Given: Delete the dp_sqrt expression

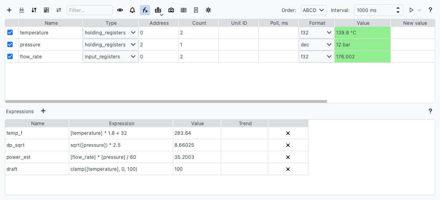Looking at the screenshot, I should (x=288, y=145).
